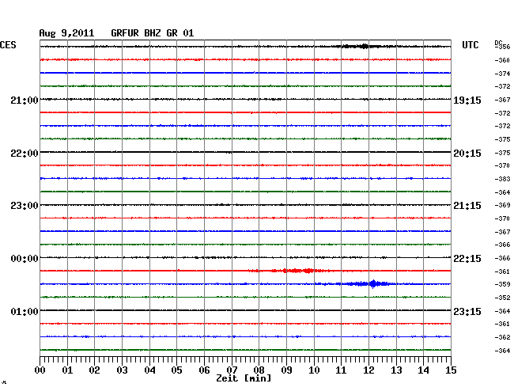Viewport: 514px width, 391px height.
Task: Click the -364 value beside 23:15
Action: pos(502,311)
